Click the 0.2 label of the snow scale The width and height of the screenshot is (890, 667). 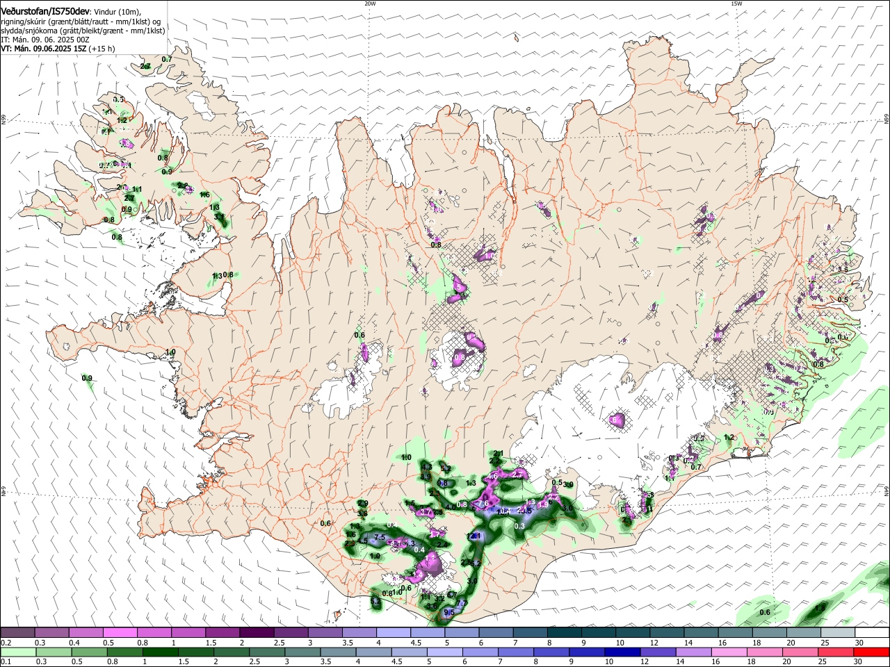tap(6, 643)
